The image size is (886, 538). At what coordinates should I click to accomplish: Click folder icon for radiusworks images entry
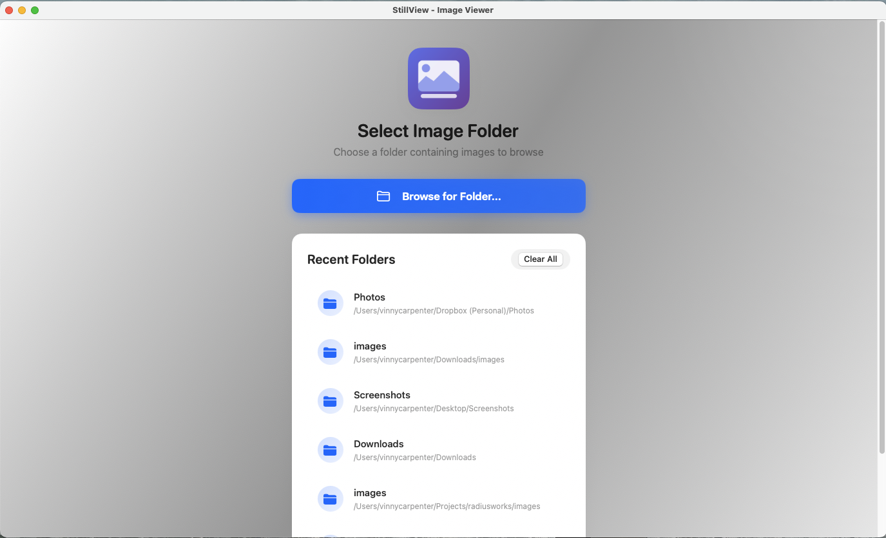(x=330, y=499)
